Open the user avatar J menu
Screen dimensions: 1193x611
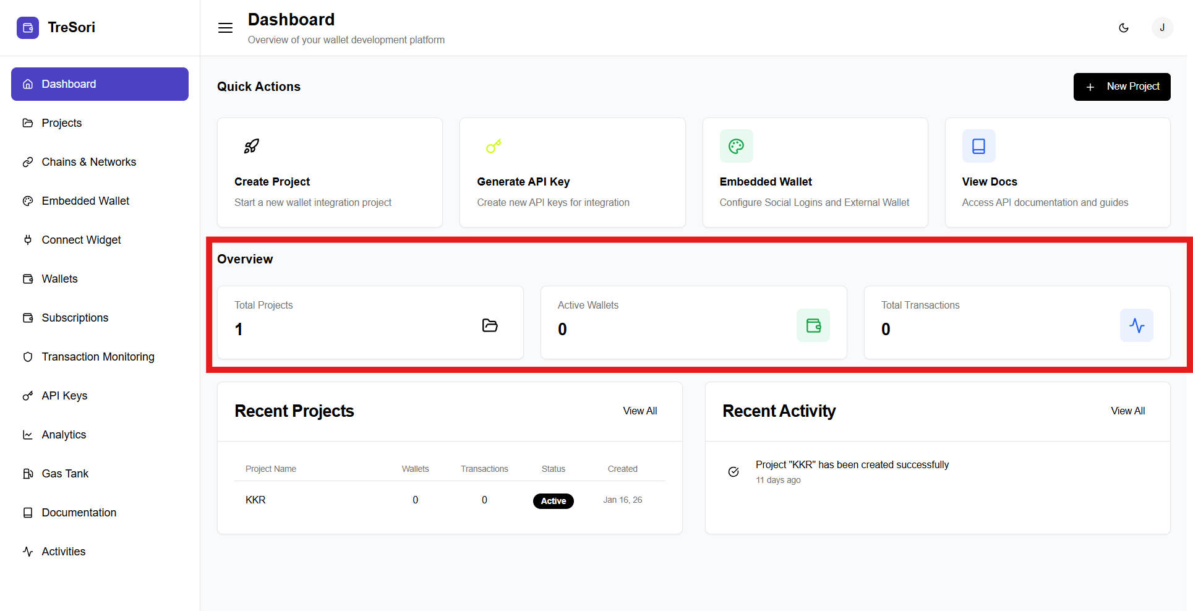click(1162, 28)
